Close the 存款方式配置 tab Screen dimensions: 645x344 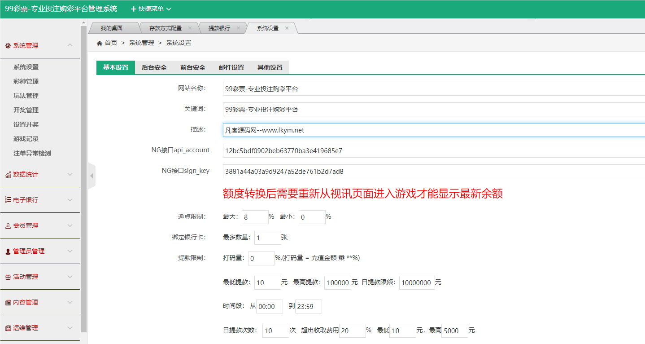(190, 28)
